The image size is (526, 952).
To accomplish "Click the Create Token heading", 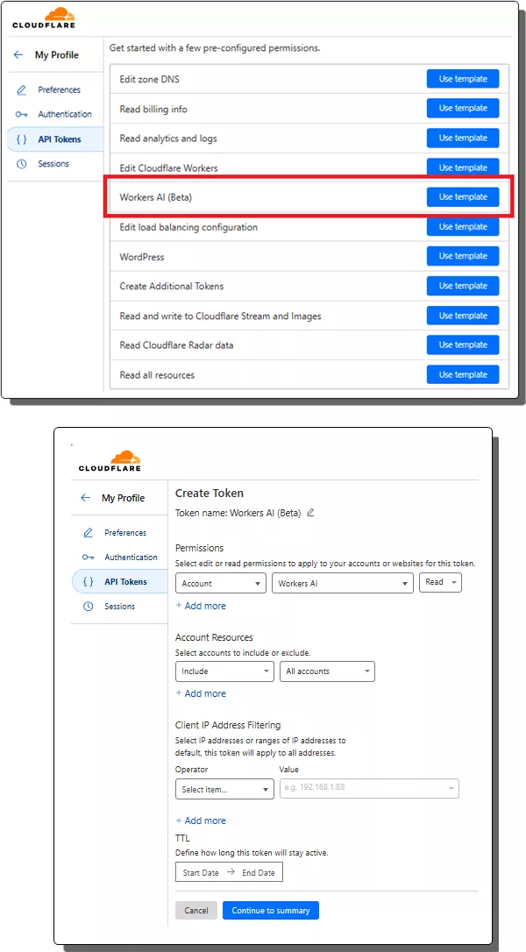I will click(210, 494).
